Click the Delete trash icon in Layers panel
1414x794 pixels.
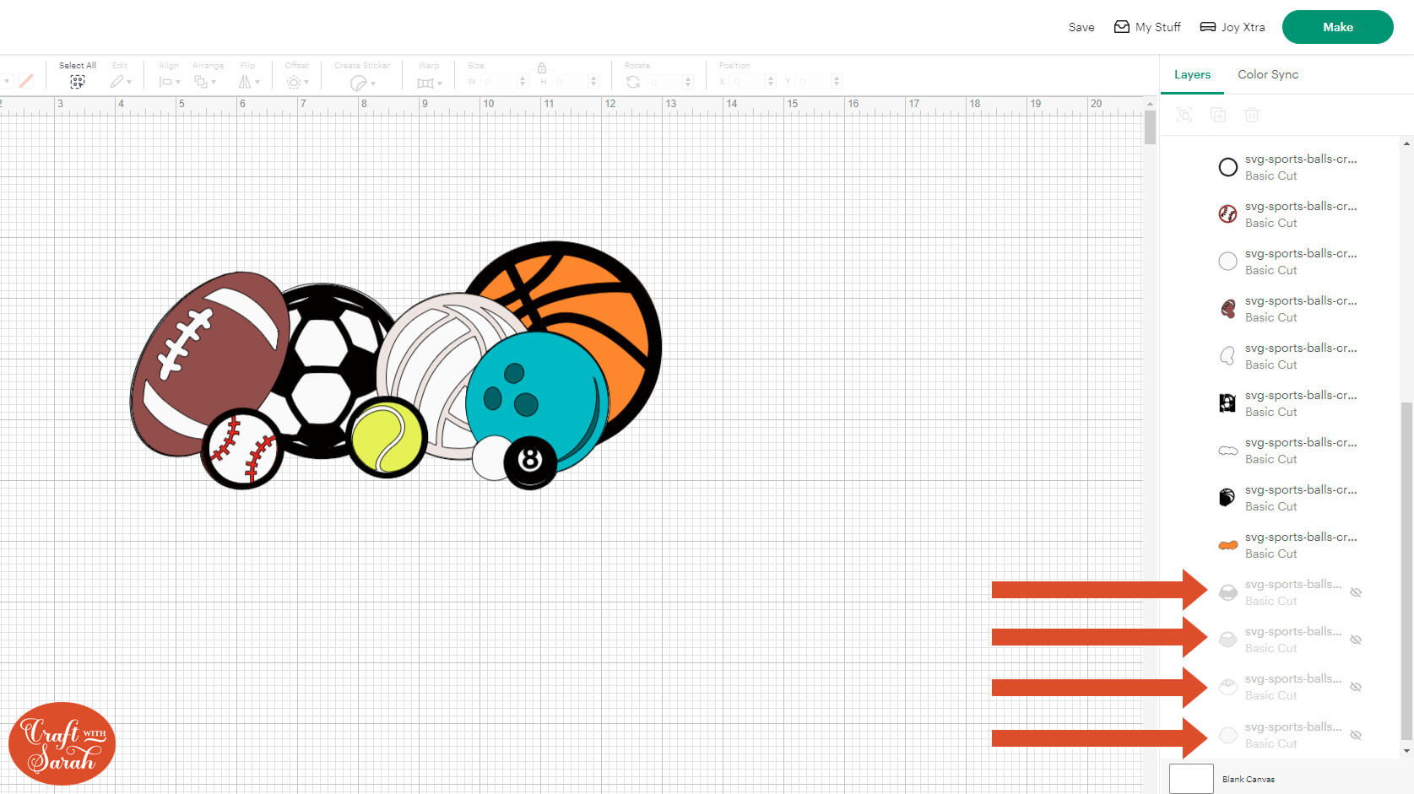tap(1252, 115)
